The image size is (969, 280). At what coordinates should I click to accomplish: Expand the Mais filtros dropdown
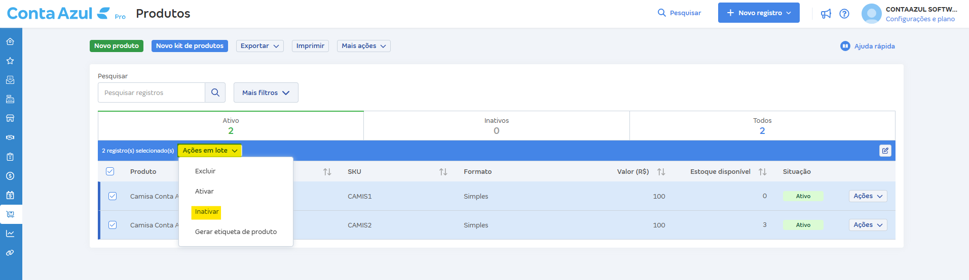point(266,92)
